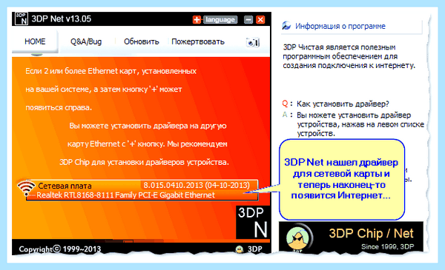This screenshot has height=270, width=445.
Task: Click the 3DP Net logo in title bar
Action: pos(22,18)
